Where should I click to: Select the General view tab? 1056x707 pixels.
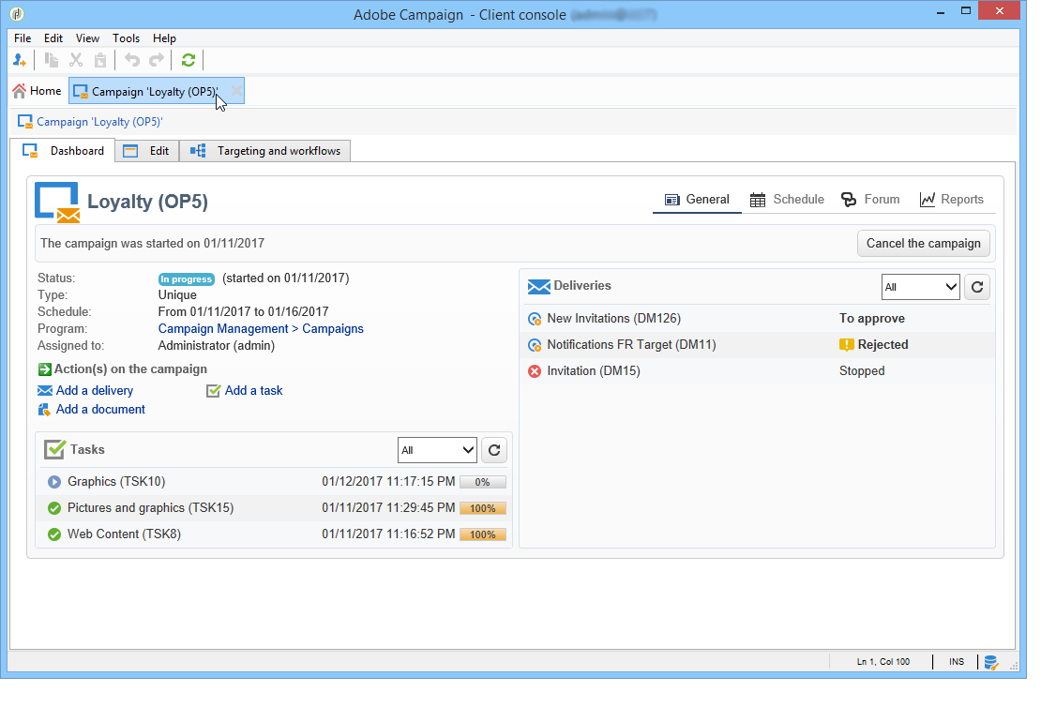(x=697, y=200)
